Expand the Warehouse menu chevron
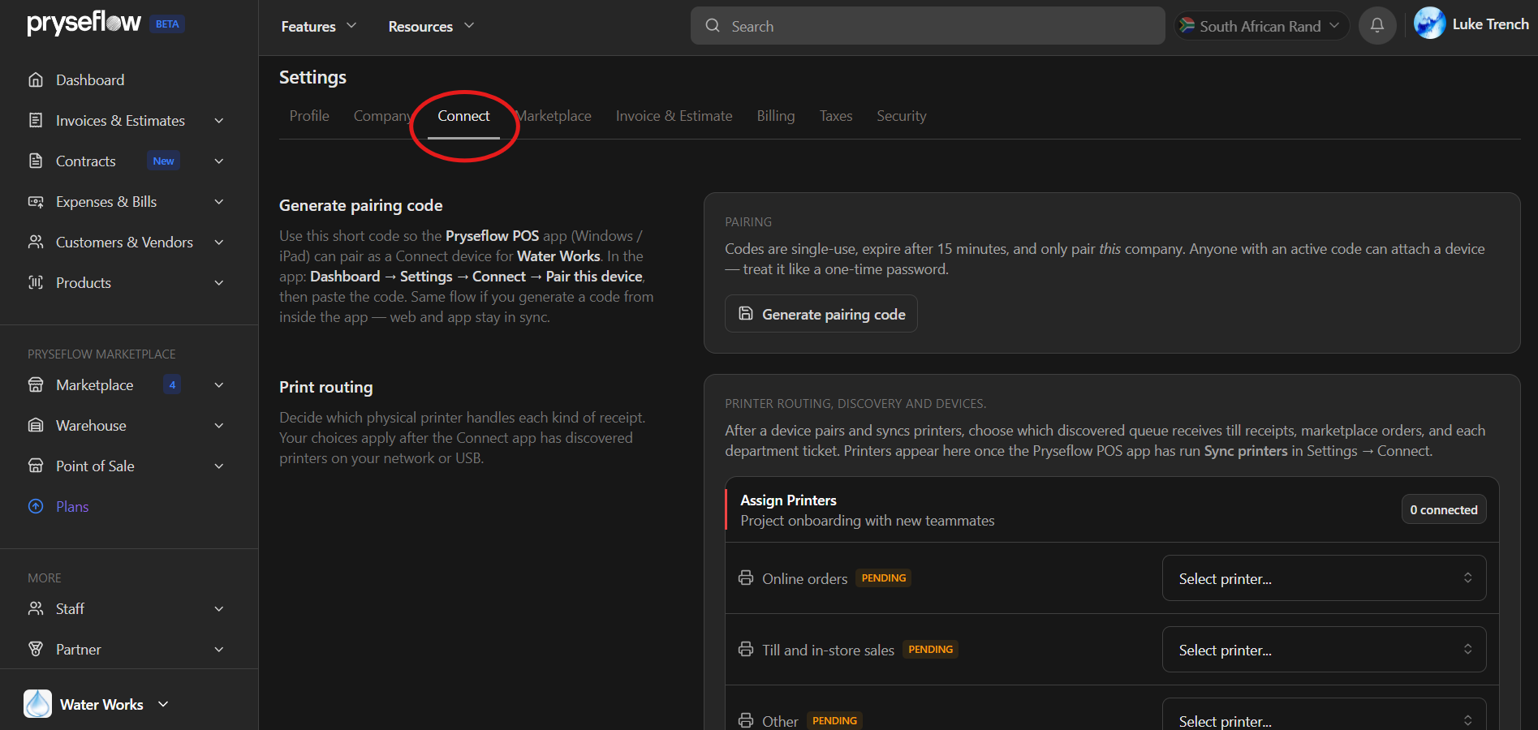The image size is (1538, 730). pyautogui.click(x=218, y=425)
